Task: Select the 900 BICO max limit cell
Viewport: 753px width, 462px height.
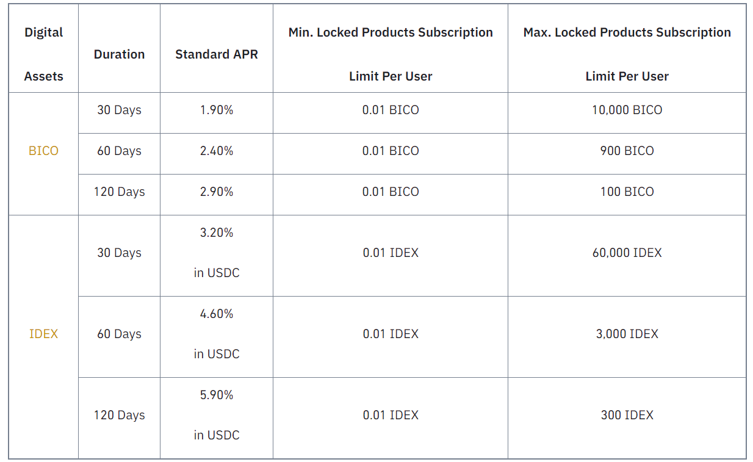Action: (627, 151)
